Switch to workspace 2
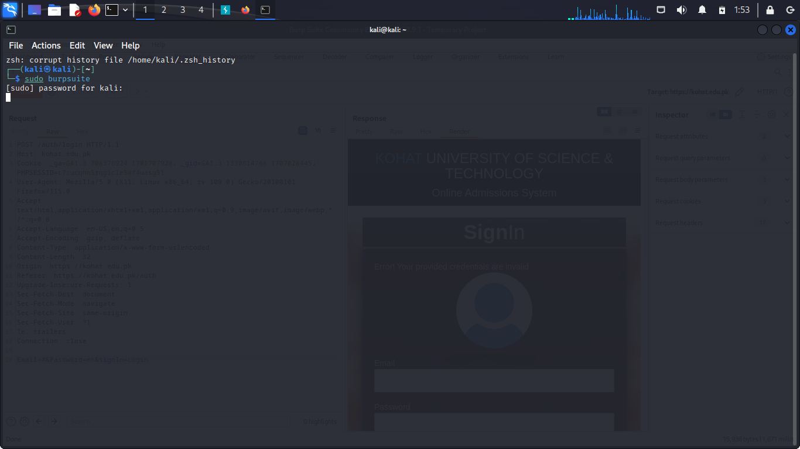The width and height of the screenshot is (800, 449). (x=164, y=10)
